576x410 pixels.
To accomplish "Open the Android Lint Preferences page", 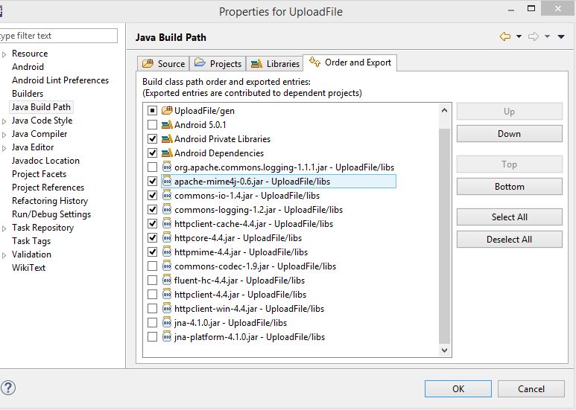I will coord(60,80).
